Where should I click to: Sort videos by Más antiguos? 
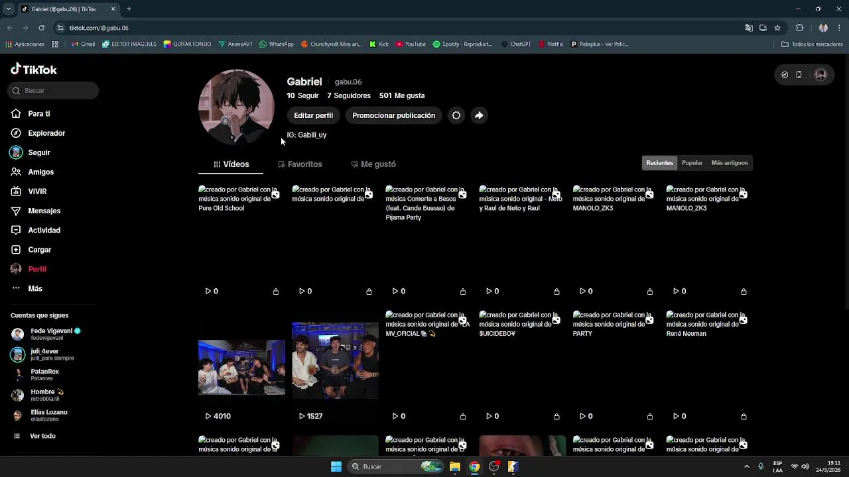(729, 163)
